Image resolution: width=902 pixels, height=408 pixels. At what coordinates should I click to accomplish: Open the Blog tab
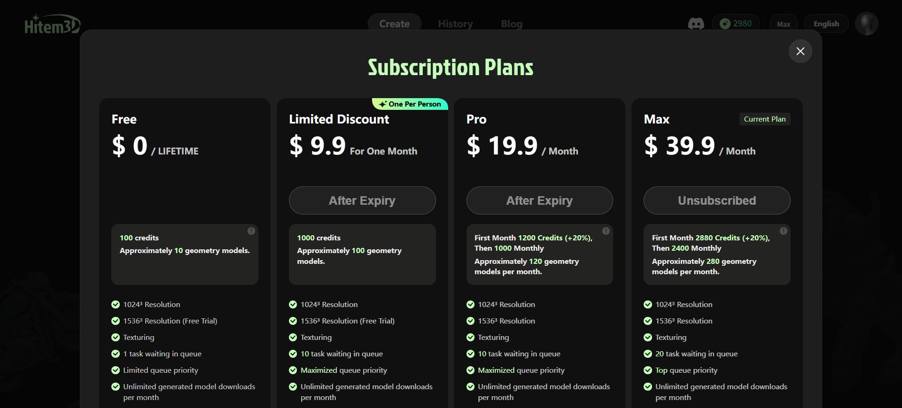tap(512, 23)
